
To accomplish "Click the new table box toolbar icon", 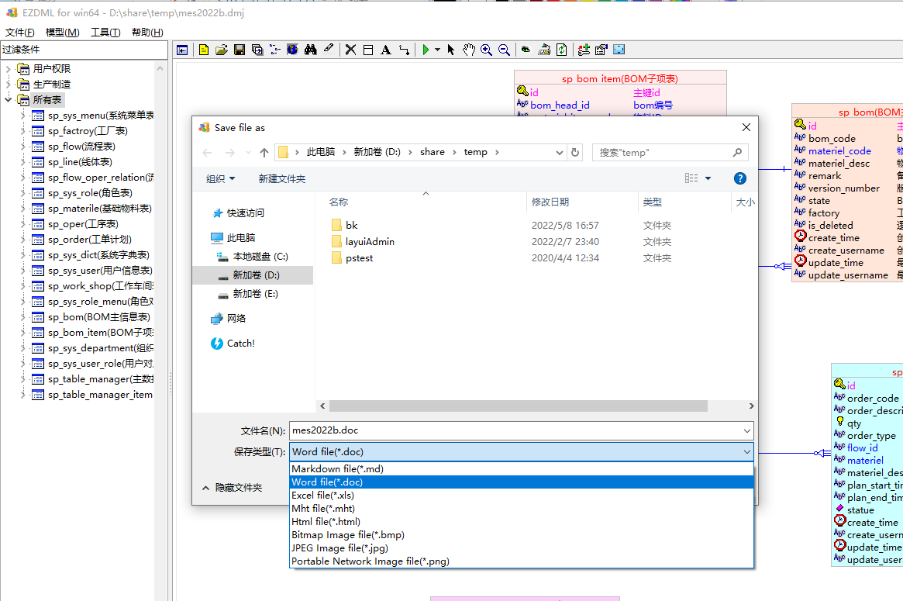I will tap(368, 50).
